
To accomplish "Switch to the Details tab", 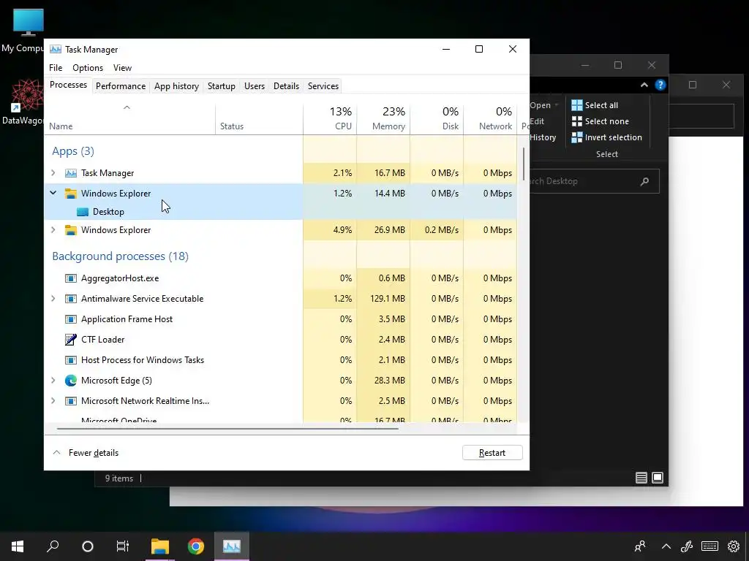I will (286, 86).
